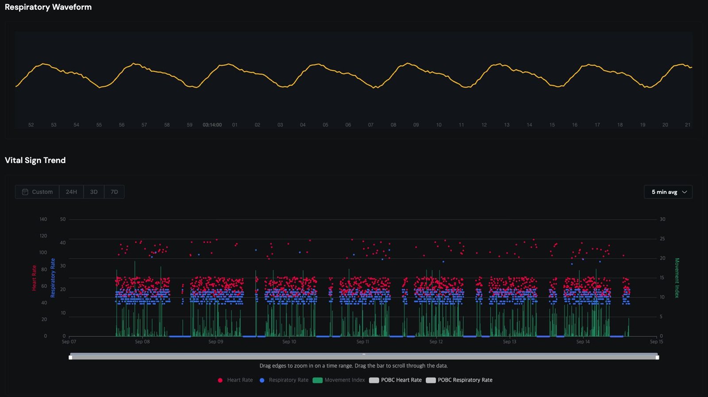708x397 pixels.
Task: Open the 5 min avg dropdown
Action: [x=668, y=192]
